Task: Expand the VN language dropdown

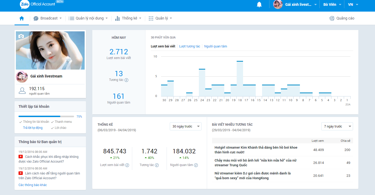Action: tap(353, 4)
